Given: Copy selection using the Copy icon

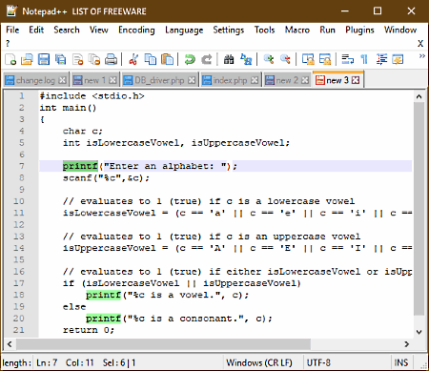Looking at the screenshot, I should (x=151, y=59).
